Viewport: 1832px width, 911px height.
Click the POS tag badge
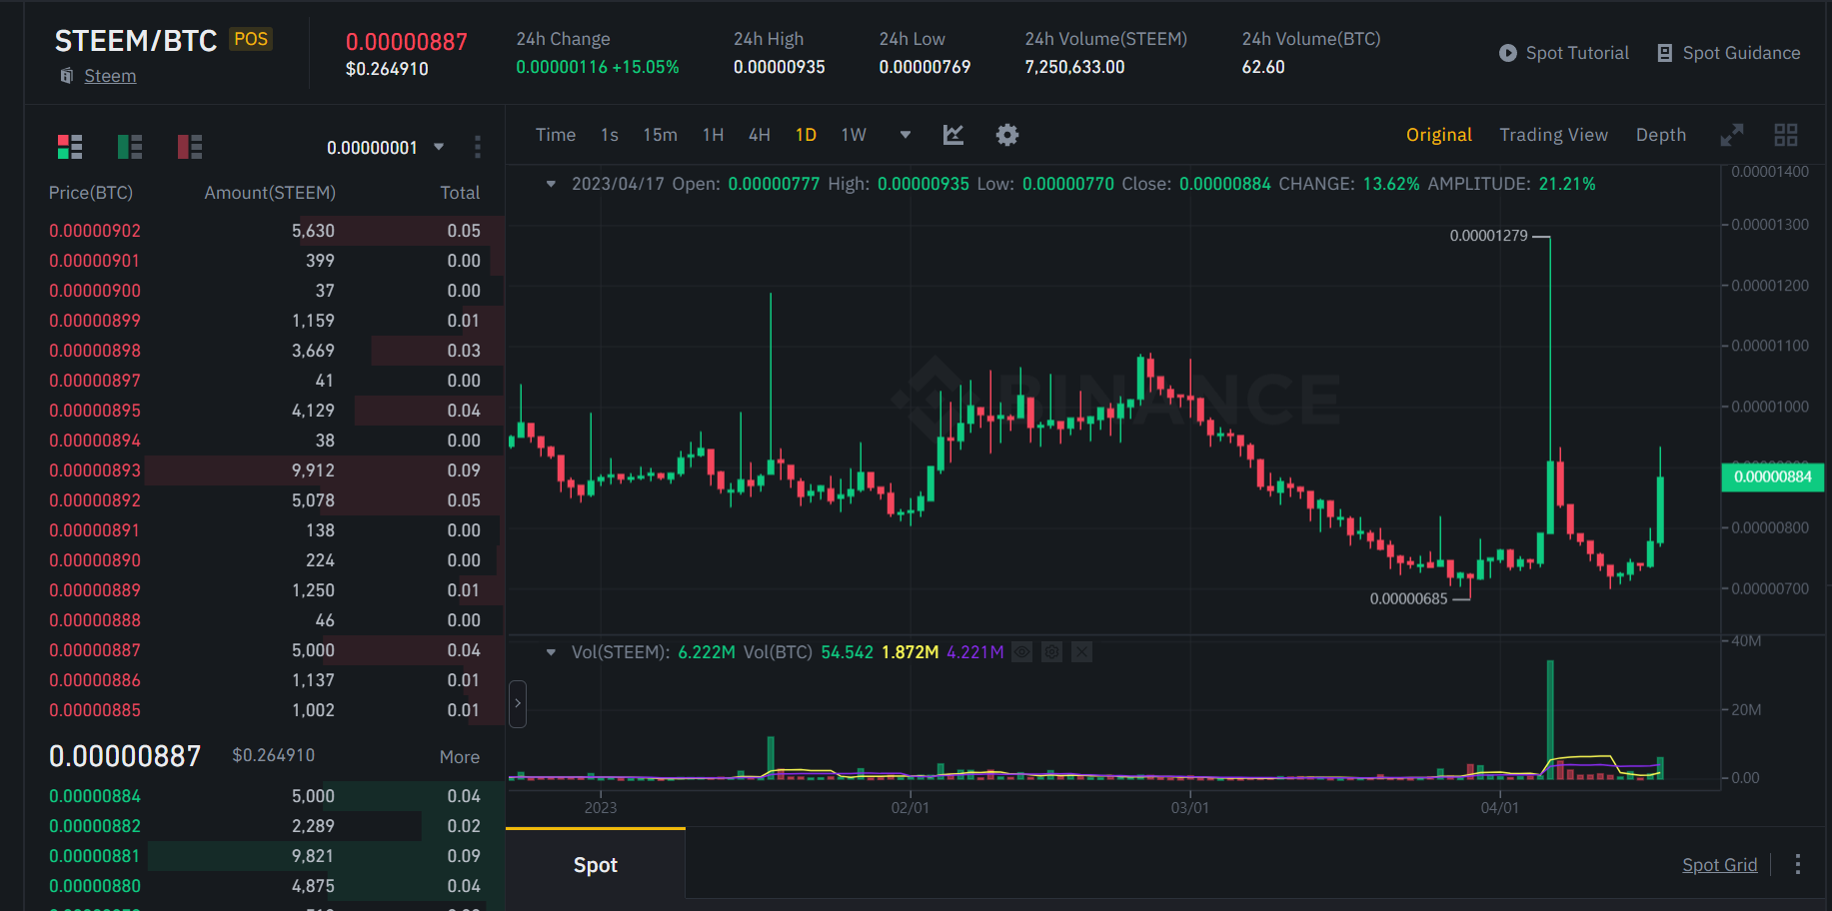pos(251,39)
